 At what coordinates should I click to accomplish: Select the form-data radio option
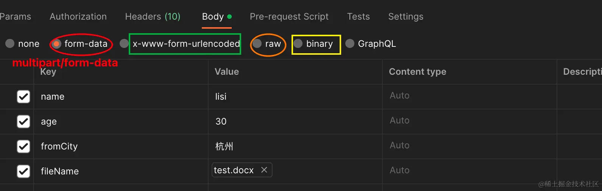(56, 44)
